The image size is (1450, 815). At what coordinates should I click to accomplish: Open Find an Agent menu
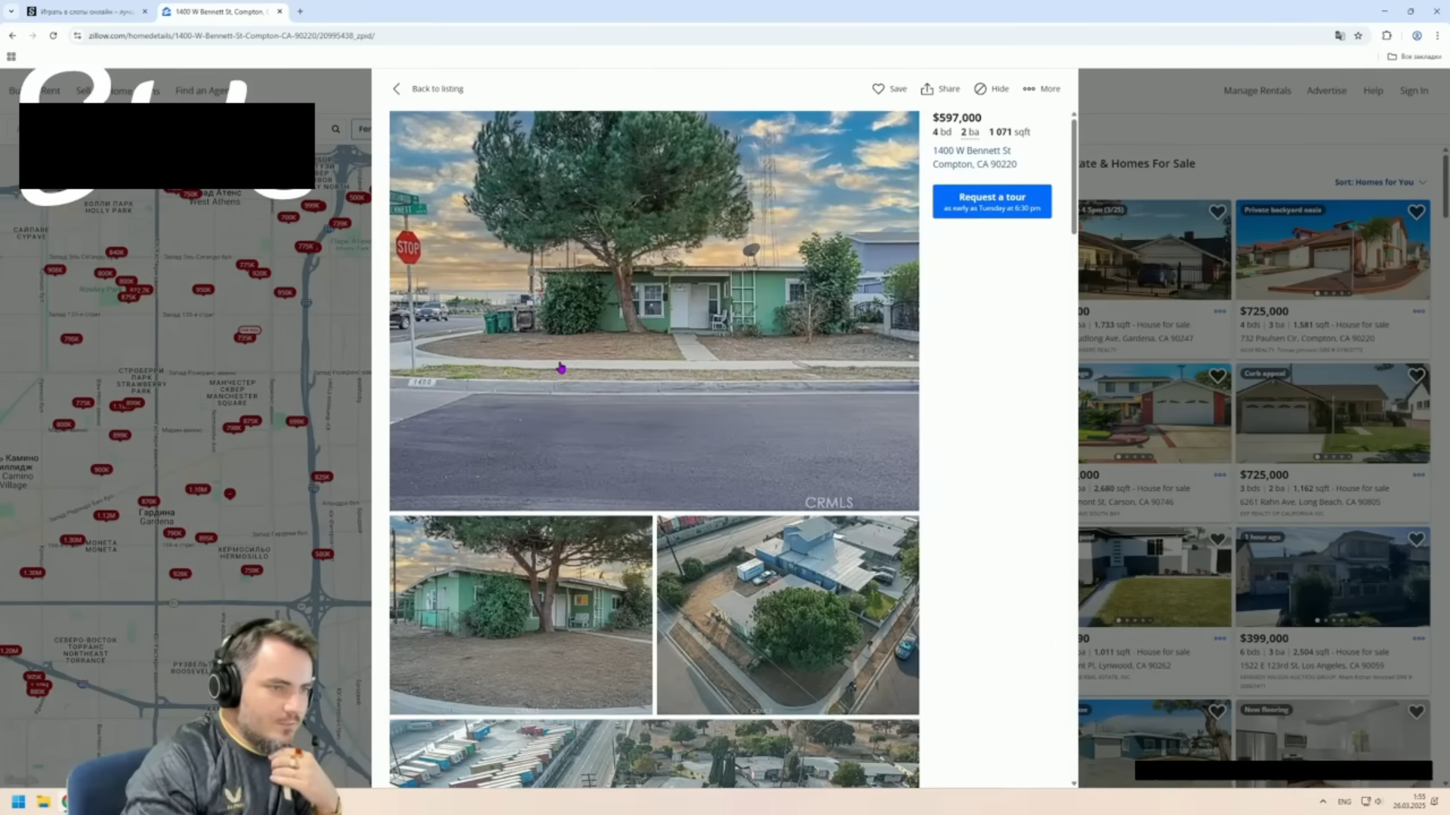(201, 91)
